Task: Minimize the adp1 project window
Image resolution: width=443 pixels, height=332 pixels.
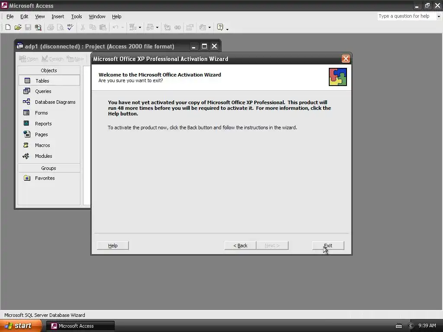Action: click(193, 46)
